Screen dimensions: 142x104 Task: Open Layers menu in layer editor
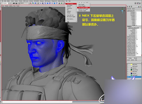129,60
